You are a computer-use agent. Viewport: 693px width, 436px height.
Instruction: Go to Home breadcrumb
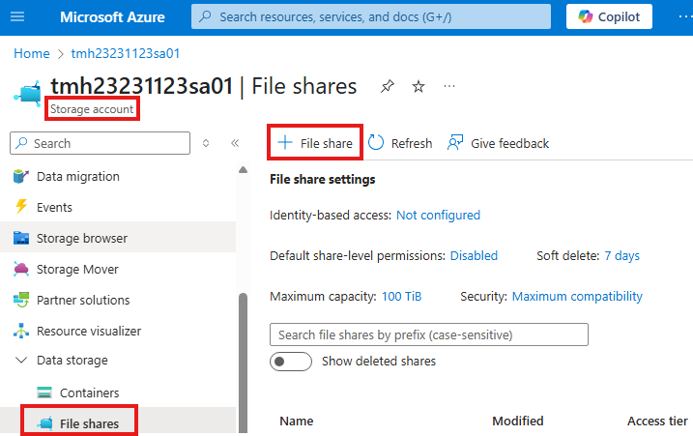(31, 53)
